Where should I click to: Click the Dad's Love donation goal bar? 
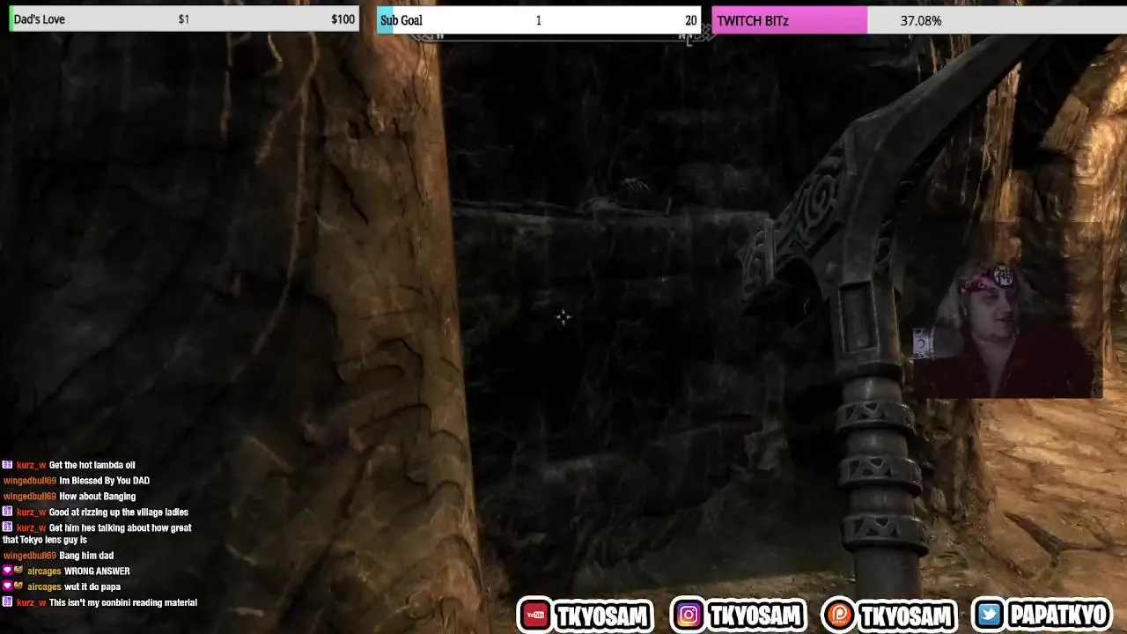coord(184,18)
